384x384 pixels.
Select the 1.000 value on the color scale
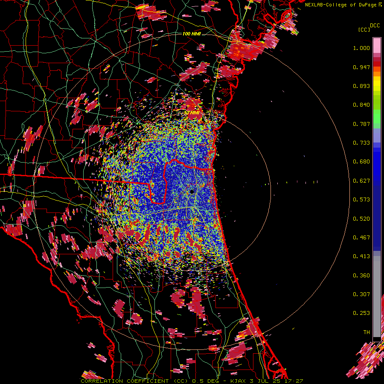coord(361,48)
